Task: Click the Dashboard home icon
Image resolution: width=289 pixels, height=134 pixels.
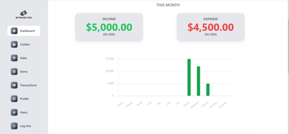Action: (14, 31)
